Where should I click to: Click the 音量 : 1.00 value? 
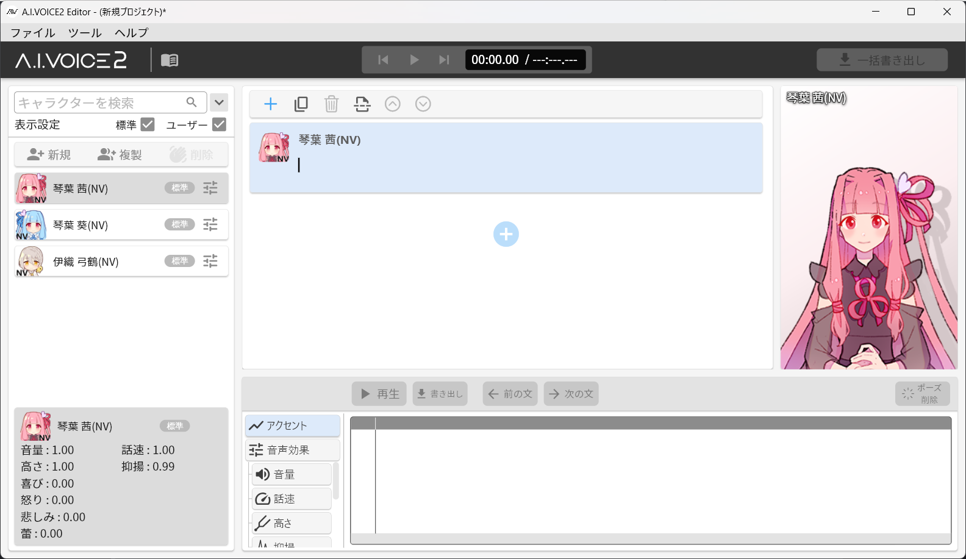click(x=48, y=450)
